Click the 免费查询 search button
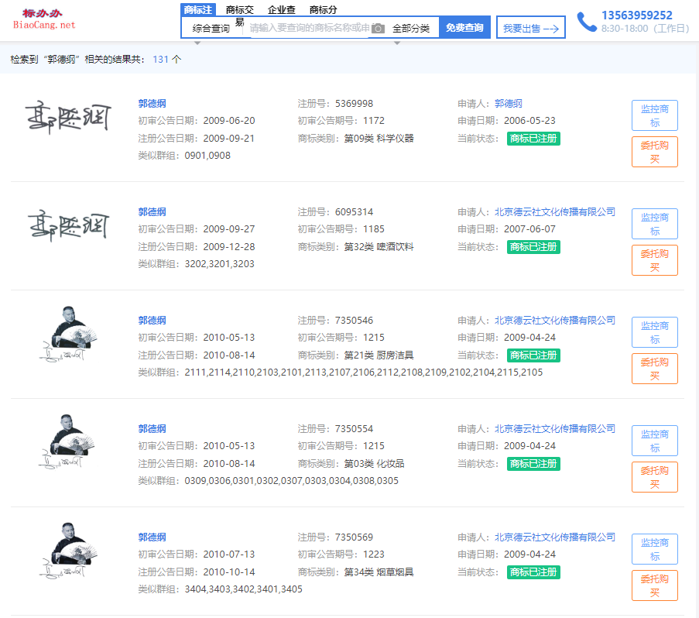This screenshot has width=699, height=618. (464, 28)
